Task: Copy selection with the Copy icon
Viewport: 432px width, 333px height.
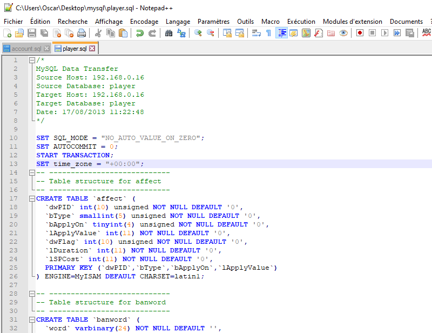Action: (111, 33)
